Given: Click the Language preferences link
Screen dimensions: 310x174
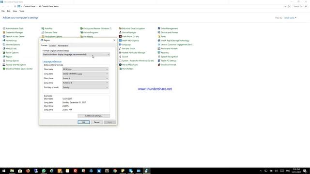Looking at the screenshot, I should [52, 61].
